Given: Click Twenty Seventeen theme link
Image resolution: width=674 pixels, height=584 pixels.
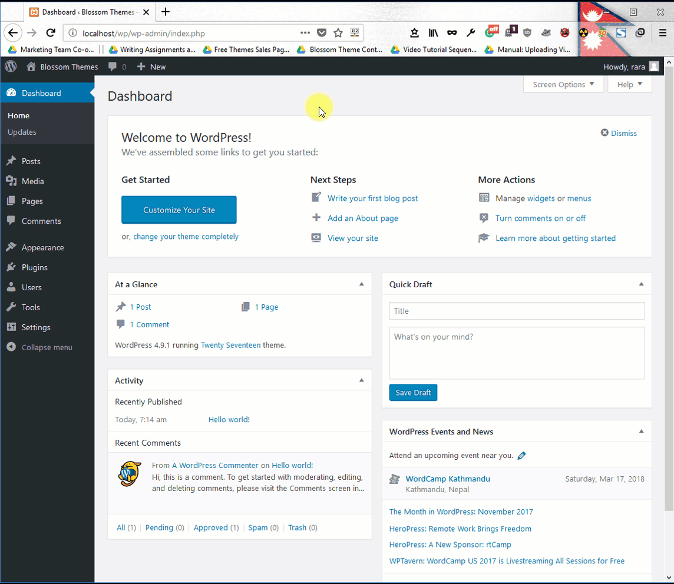Looking at the screenshot, I should click(x=231, y=345).
